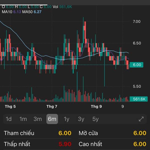This screenshot has width=150, height=150.
Task: Expand chart to fullscreen with arrows icon
Action: (141, 119)
